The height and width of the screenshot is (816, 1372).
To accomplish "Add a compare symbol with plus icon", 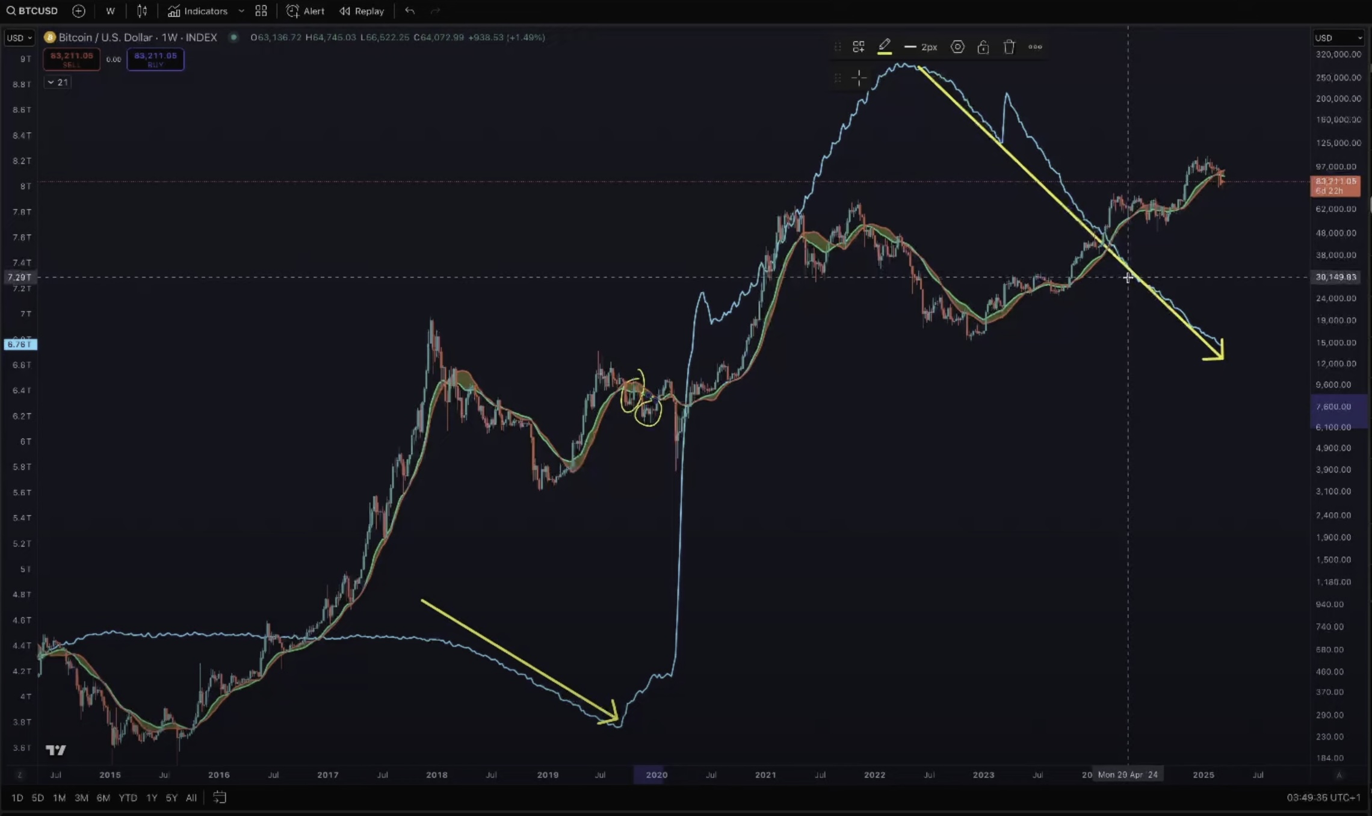I will pos(78,11).
